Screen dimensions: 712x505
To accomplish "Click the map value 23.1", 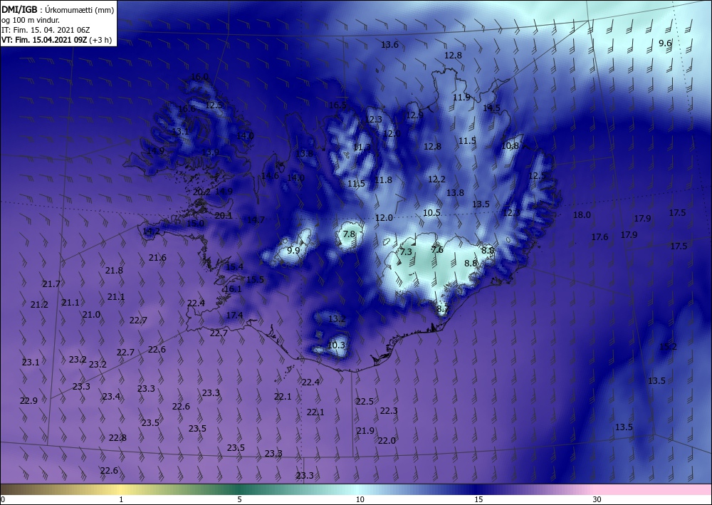I will point(31,363).
